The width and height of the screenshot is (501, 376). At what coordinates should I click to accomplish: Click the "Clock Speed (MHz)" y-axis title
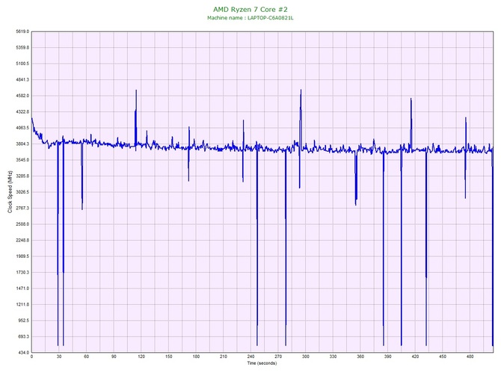(x=10, y=192)
